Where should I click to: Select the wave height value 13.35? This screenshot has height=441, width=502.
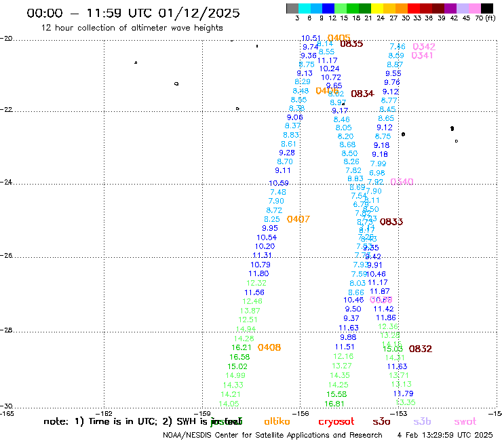click(405, 402)
